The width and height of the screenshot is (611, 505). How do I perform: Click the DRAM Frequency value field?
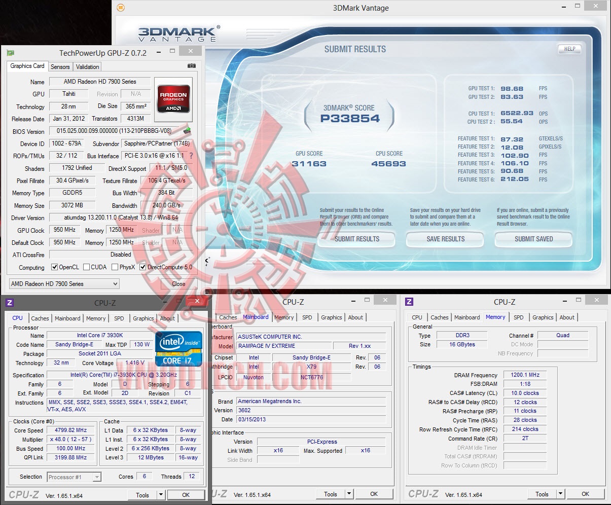tap(525, 375)
